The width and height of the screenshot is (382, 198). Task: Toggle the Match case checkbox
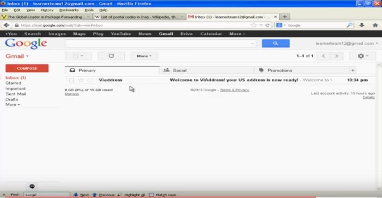(x=152, y=194)
